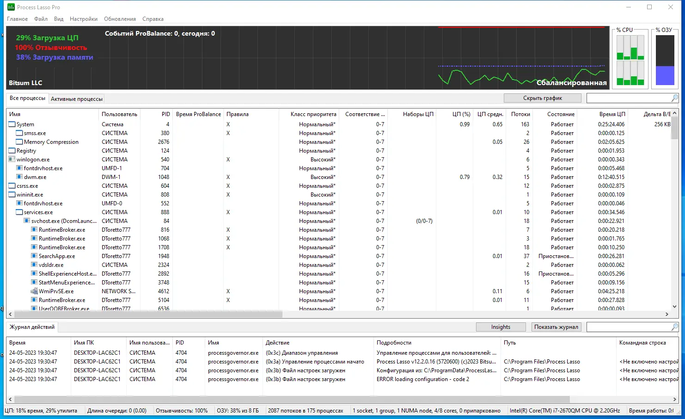This screenshot has height=419, width=685.
Task: Click the magnifier icon in the process search box
Action: coord(674,98)
